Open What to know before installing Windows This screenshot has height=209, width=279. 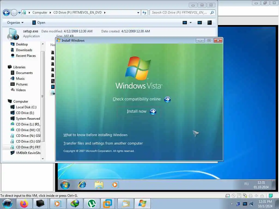coord(95,135)
